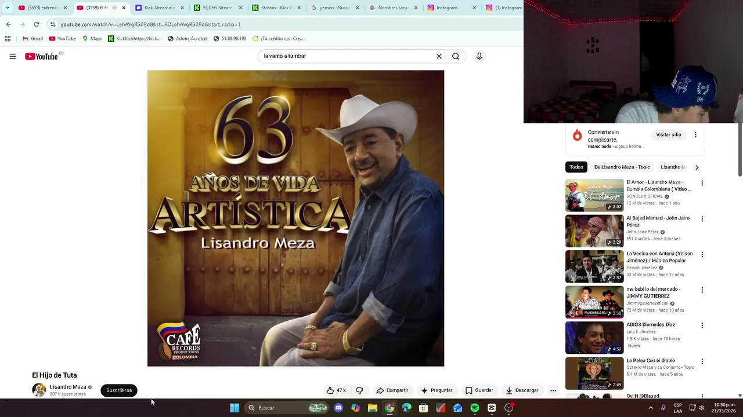This screenshot has height=417, width=743.
Task: Open options for Al Bajad Mamad video
Action: pos(702,219)
